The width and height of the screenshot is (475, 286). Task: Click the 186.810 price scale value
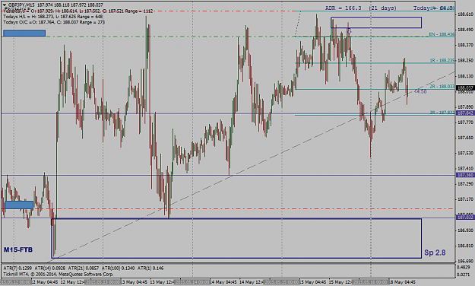465,246
